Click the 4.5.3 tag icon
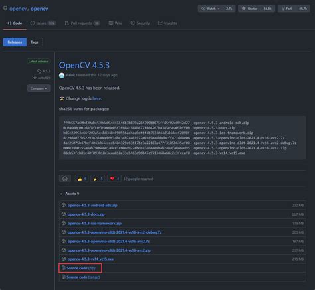Image resolution: width=315 pixels, height=290 pixels. tap(39, 71)
